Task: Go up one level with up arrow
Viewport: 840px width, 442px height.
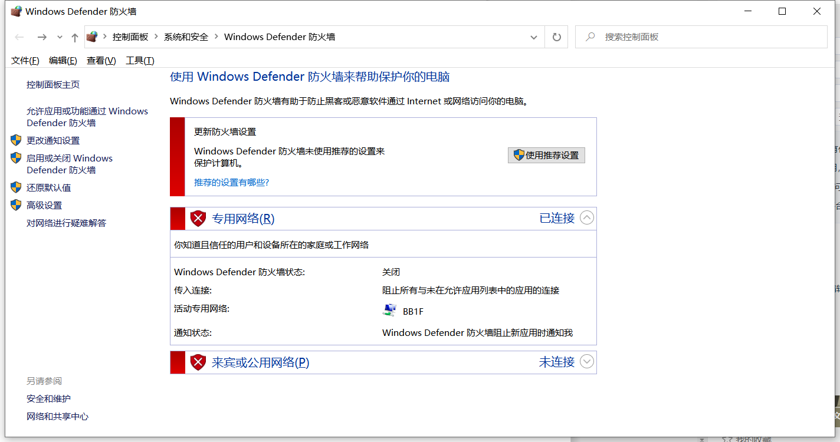Action: point(74,37)
